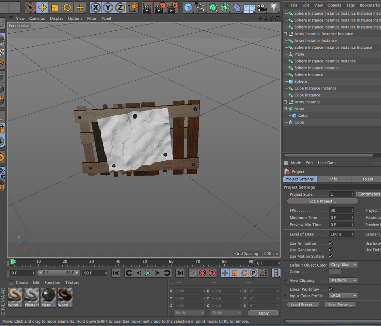Click the Render Settings clapperboard gear icon
The width and height of the screenshot is (381, 326).
coord(173,7)
